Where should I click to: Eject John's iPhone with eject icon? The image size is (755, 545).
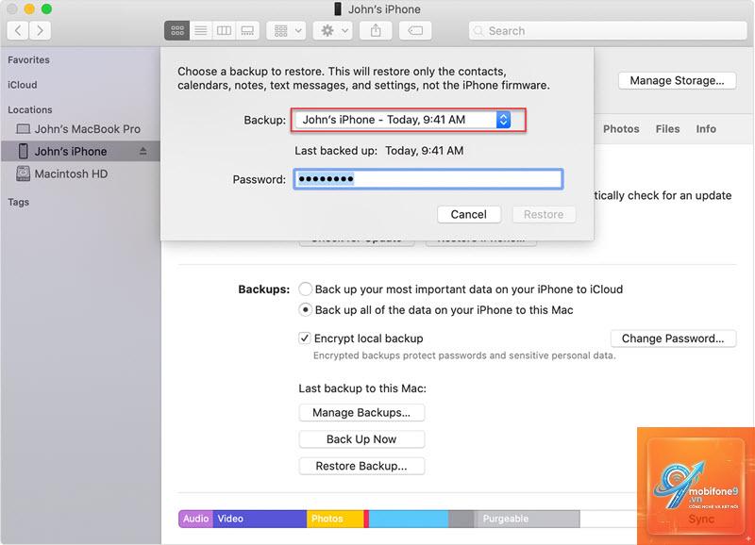click(143, 151)
